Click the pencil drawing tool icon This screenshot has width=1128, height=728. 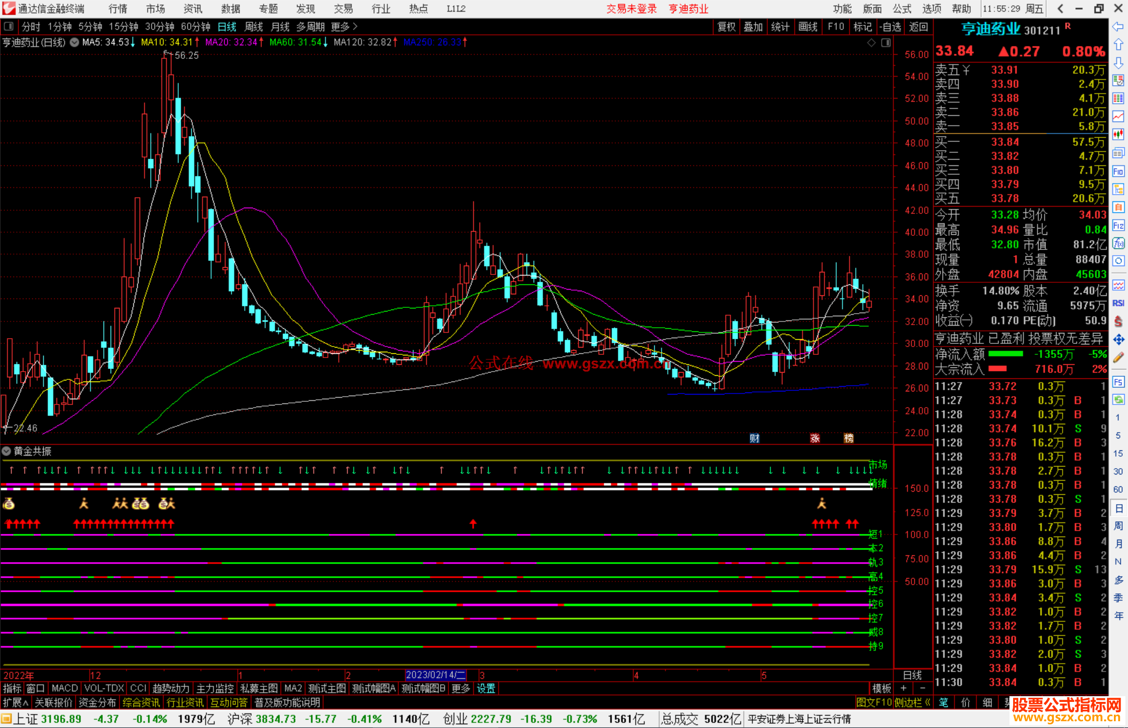click(x=1118, y=357)
